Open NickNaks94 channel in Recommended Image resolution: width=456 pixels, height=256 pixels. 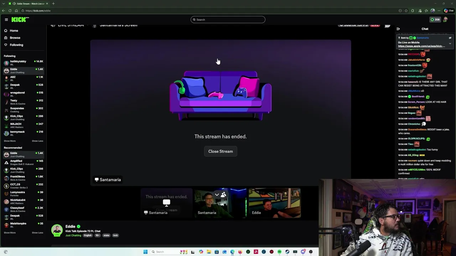click(x=24, y=202)
